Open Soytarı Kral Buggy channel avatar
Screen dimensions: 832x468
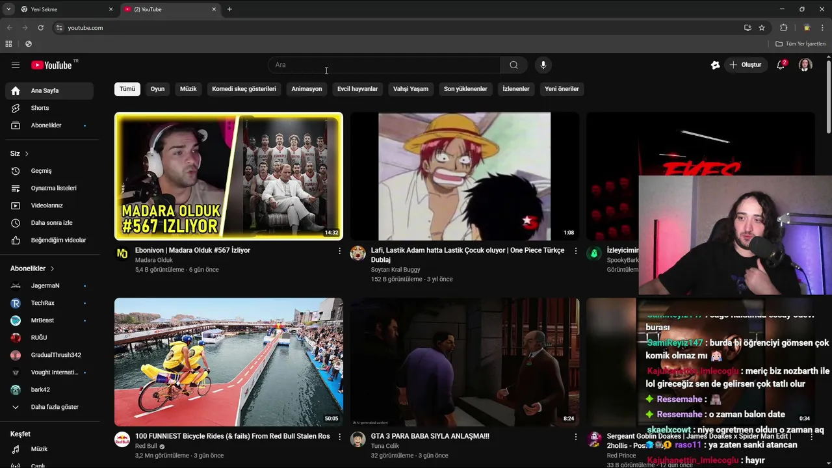(358, 253)
